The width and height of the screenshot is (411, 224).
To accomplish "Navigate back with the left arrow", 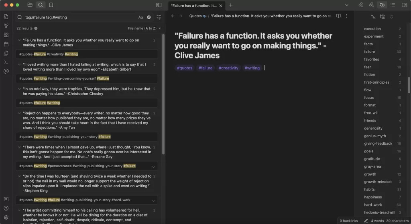I will [x=173, y=16].
